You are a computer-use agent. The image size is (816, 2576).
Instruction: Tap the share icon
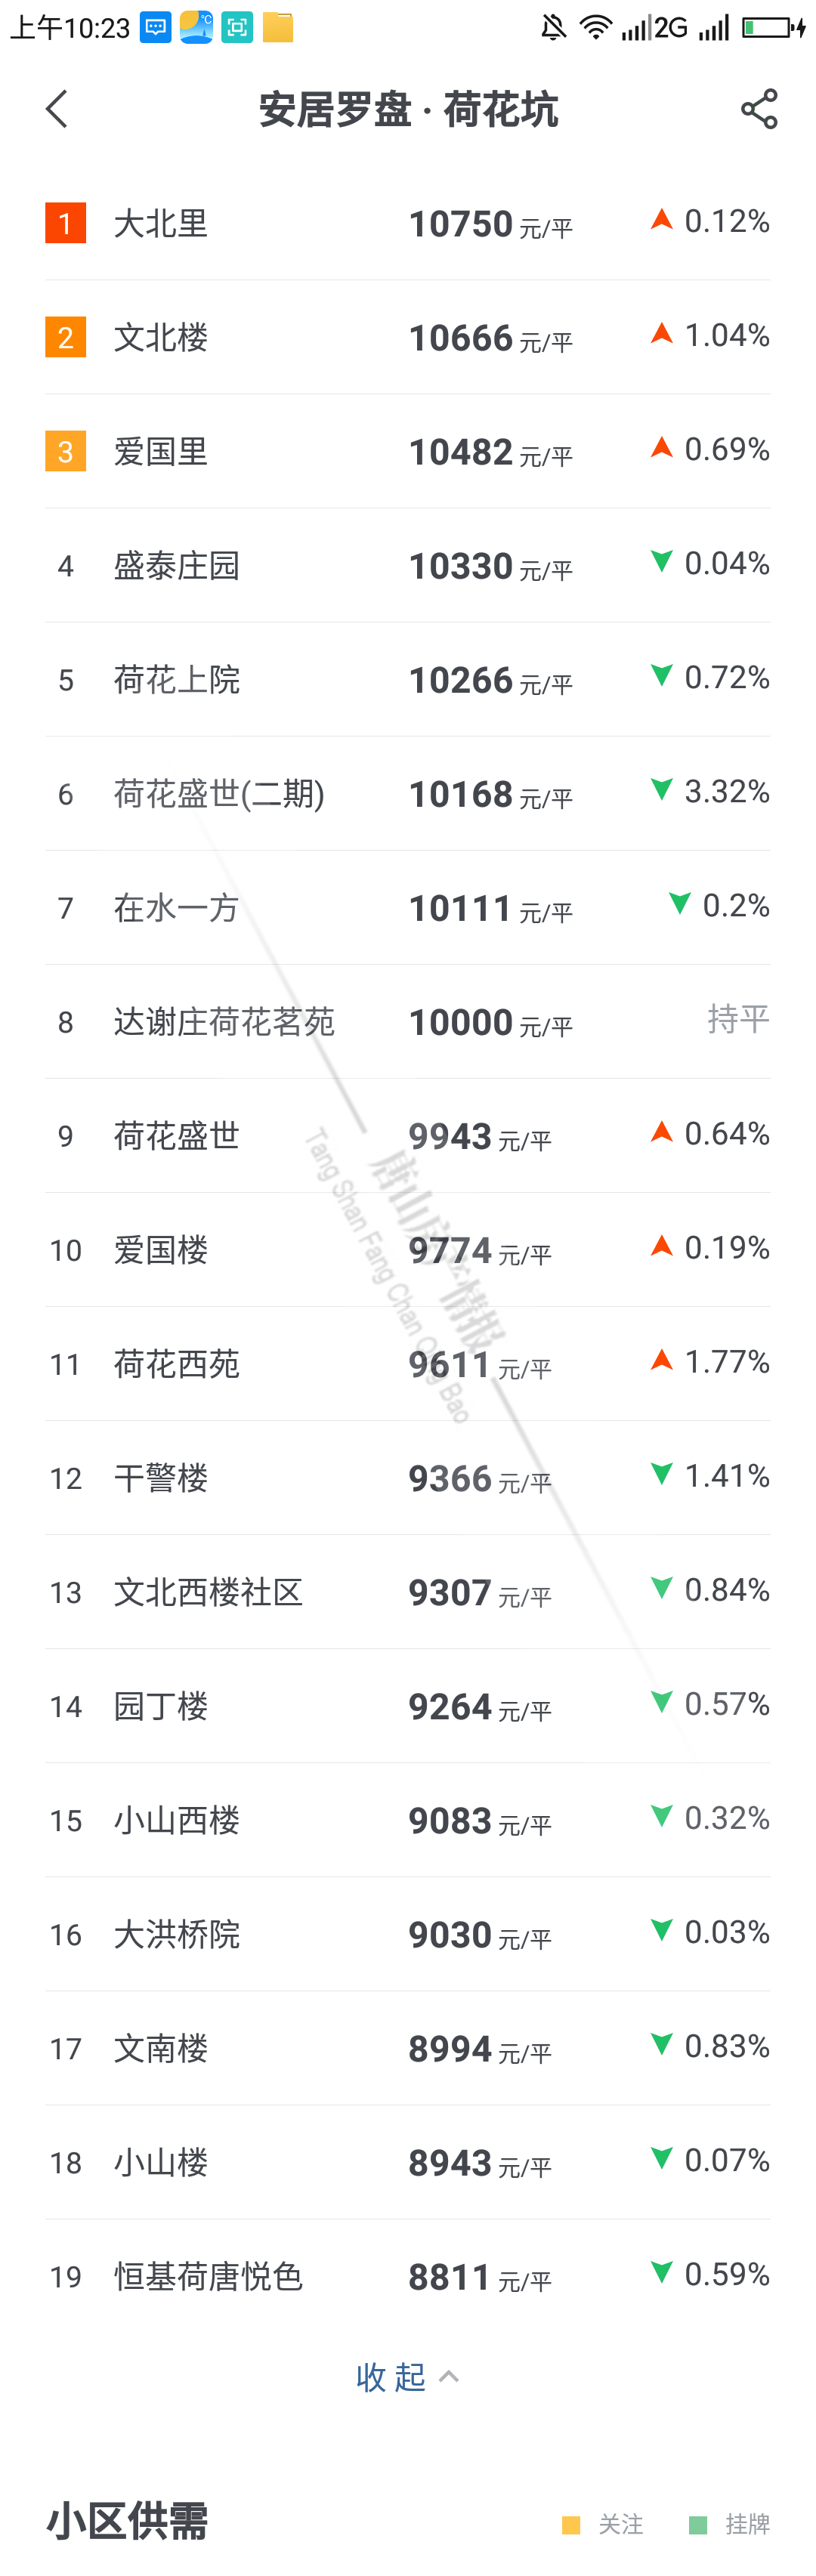tap(759, 109)
